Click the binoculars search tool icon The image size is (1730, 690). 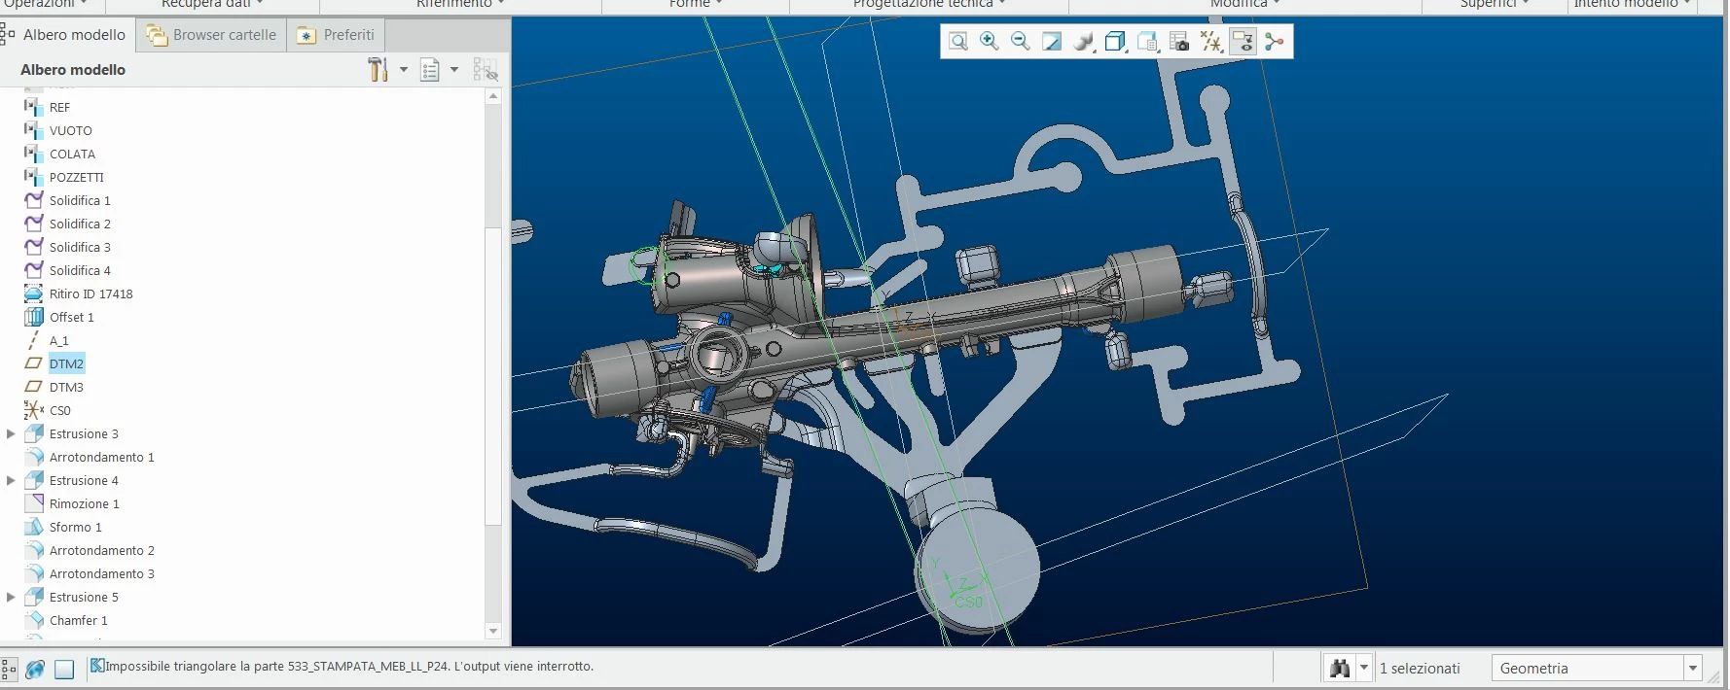[1340, 668]
